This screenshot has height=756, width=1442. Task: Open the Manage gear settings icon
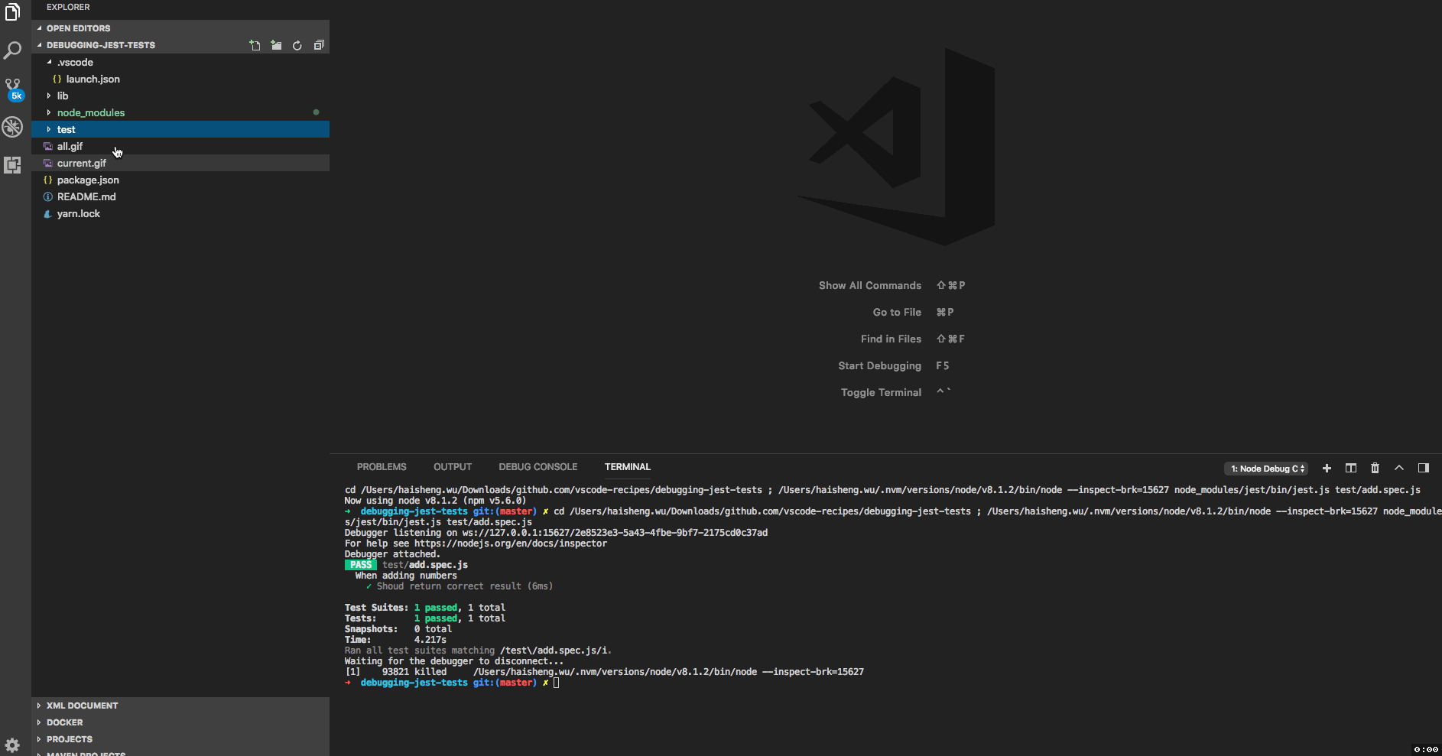click(12, 745)
